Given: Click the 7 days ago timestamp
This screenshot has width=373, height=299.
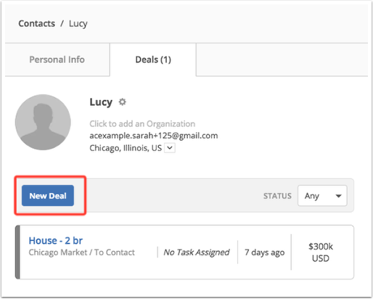Looking at the screenshot, I should click(x=265, y=253).
